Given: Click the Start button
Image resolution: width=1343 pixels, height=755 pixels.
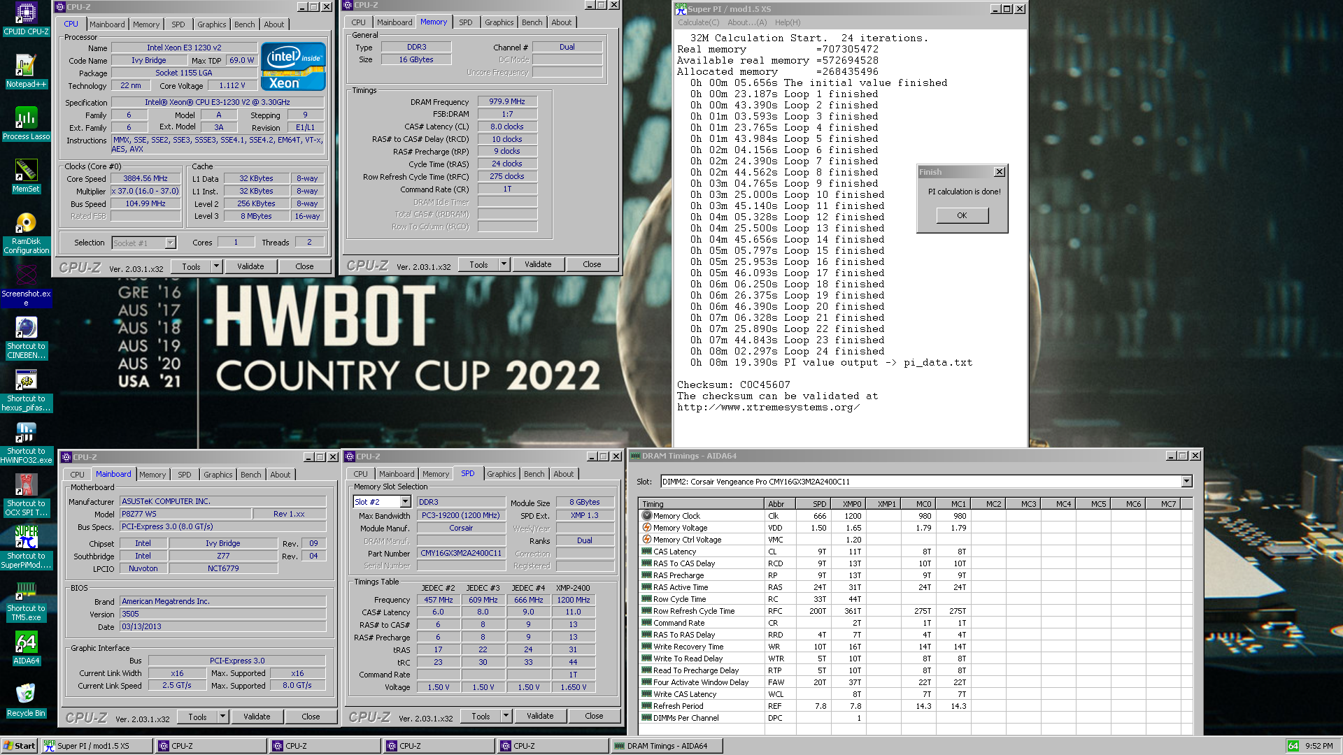Looking at the screenshot, I should point(20,746).
